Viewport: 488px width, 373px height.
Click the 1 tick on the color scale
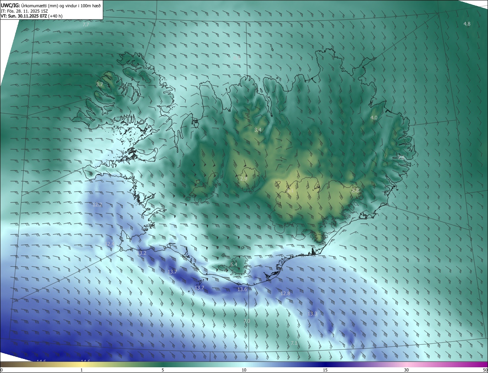coord(82,370)
